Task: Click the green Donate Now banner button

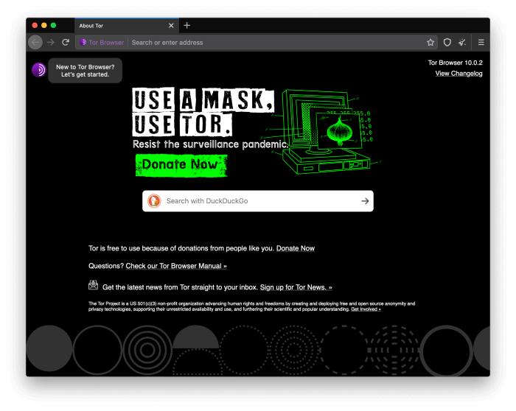Action: tap(181, 165)
